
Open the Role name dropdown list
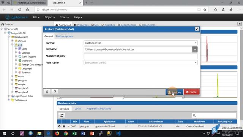coord(140,62)
